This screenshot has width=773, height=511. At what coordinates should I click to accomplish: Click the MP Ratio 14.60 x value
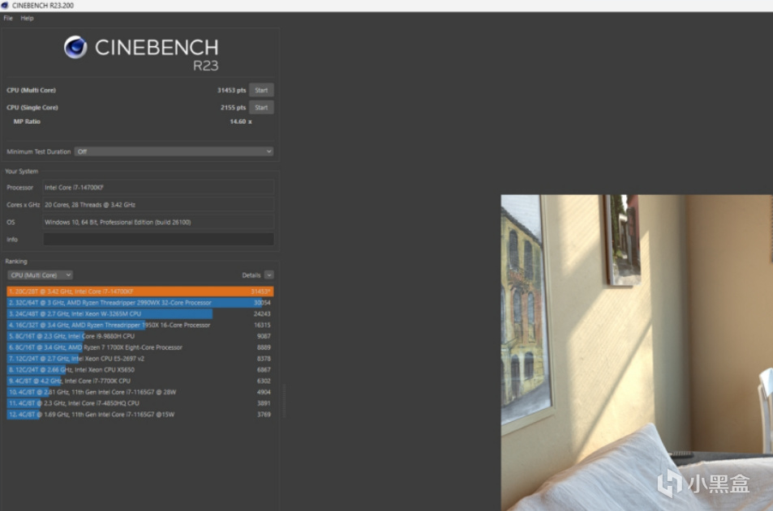(241, 121)
